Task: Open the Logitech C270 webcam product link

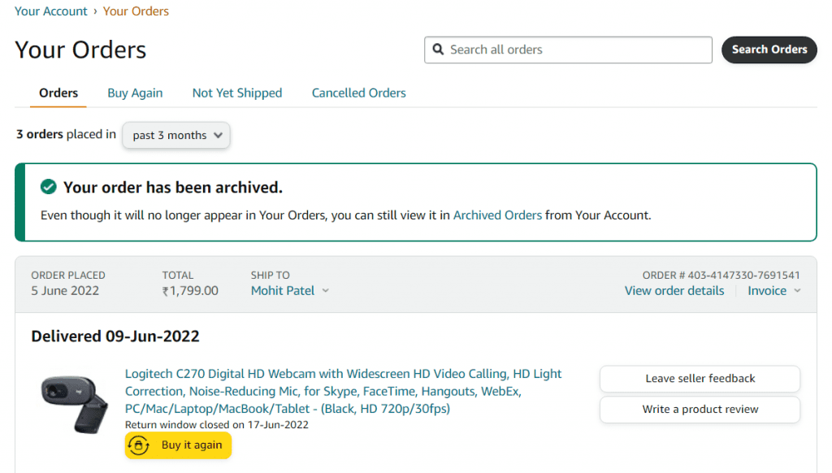Action: (x=343, y=391)
